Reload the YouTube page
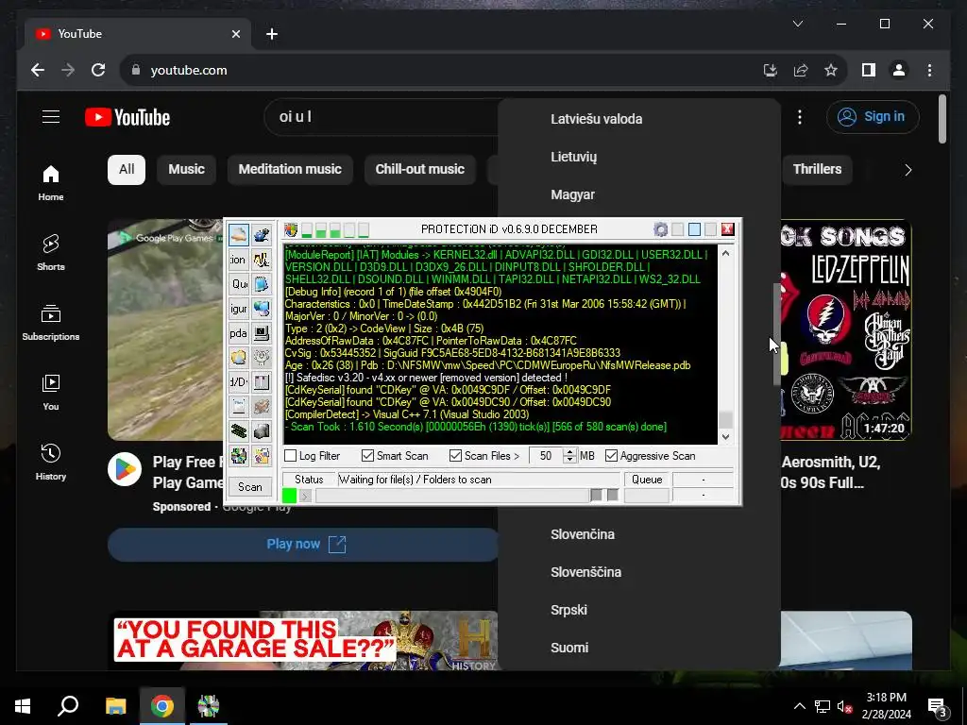This screenshot has width=967, height=725. pos(98,70)
